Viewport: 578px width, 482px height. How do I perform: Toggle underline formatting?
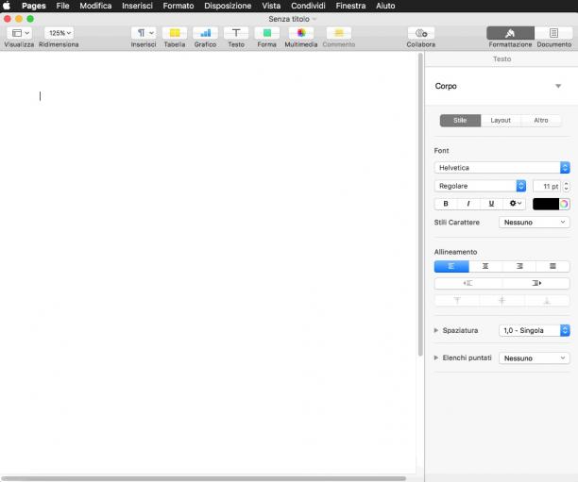[x=491, y=203]
